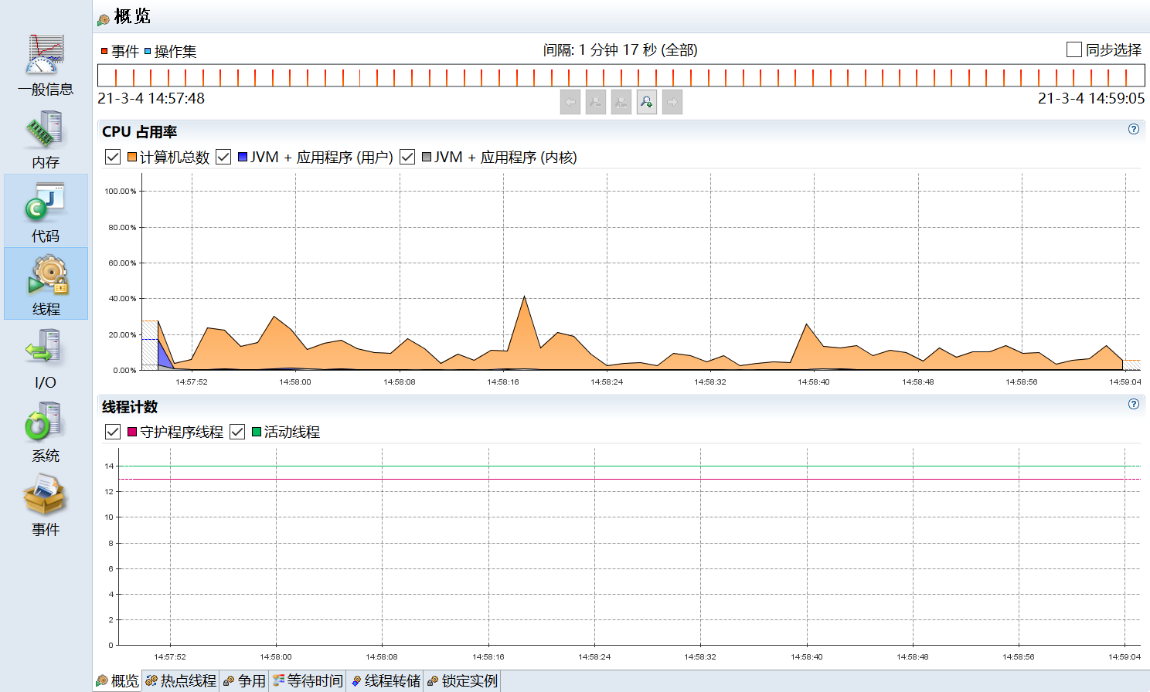Click the 事件 legend label above the timeline
The height and width of the screenshot is (692, 1150).
(121, 49)
